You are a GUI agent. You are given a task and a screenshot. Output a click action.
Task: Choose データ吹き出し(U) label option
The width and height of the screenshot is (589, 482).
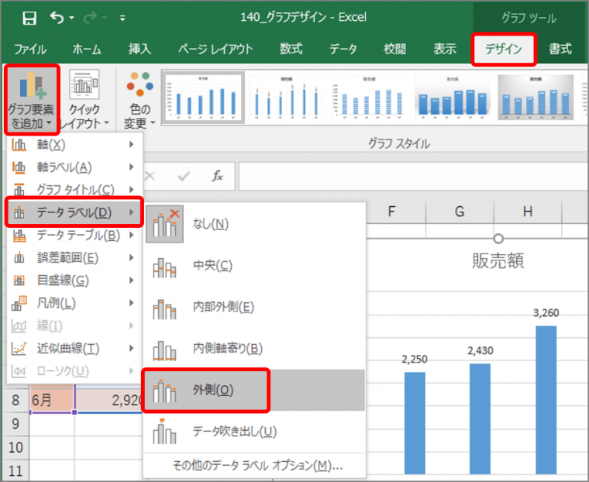pos(255,432)
